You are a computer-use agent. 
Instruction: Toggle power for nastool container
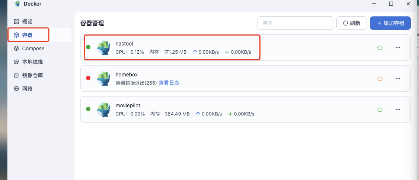click(380, 48)
